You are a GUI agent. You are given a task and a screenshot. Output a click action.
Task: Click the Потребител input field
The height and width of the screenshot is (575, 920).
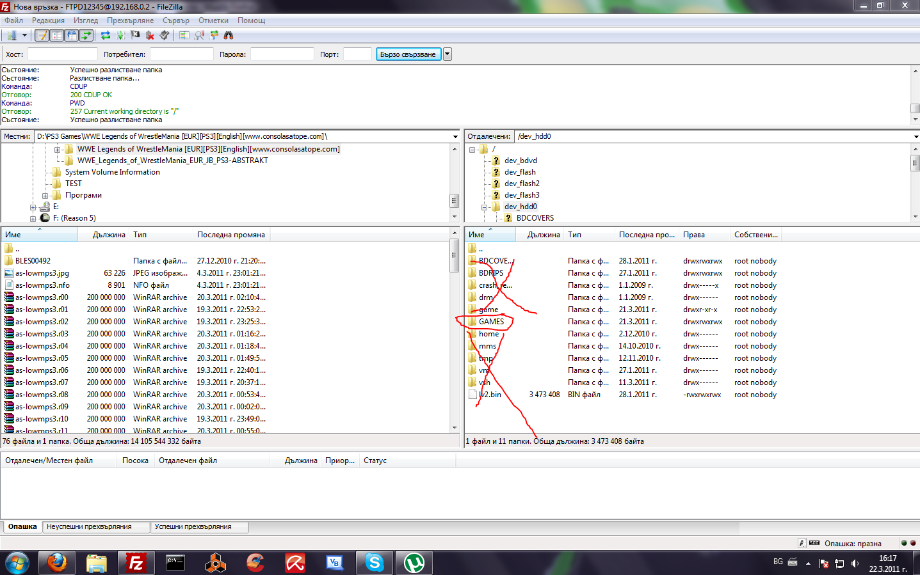click(182, 54)
